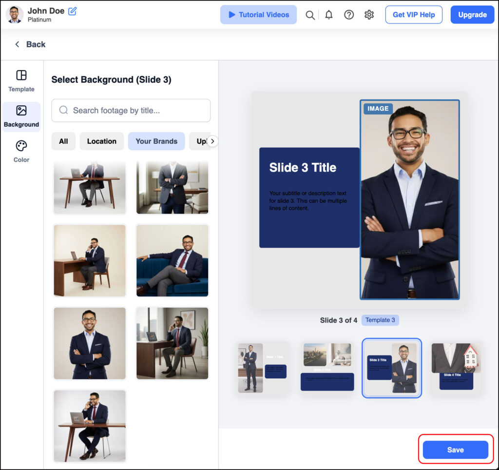This screenshot has height=470, width=499.
Task: Select the Location filter tab
Action: [101, 141]
